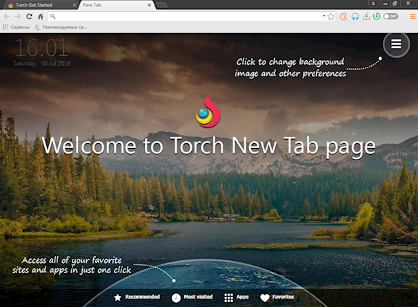Toggle the OFF switch in toolbar
Image resolution: width=418 pixels, height=307 pixels.
pos(390,17)
